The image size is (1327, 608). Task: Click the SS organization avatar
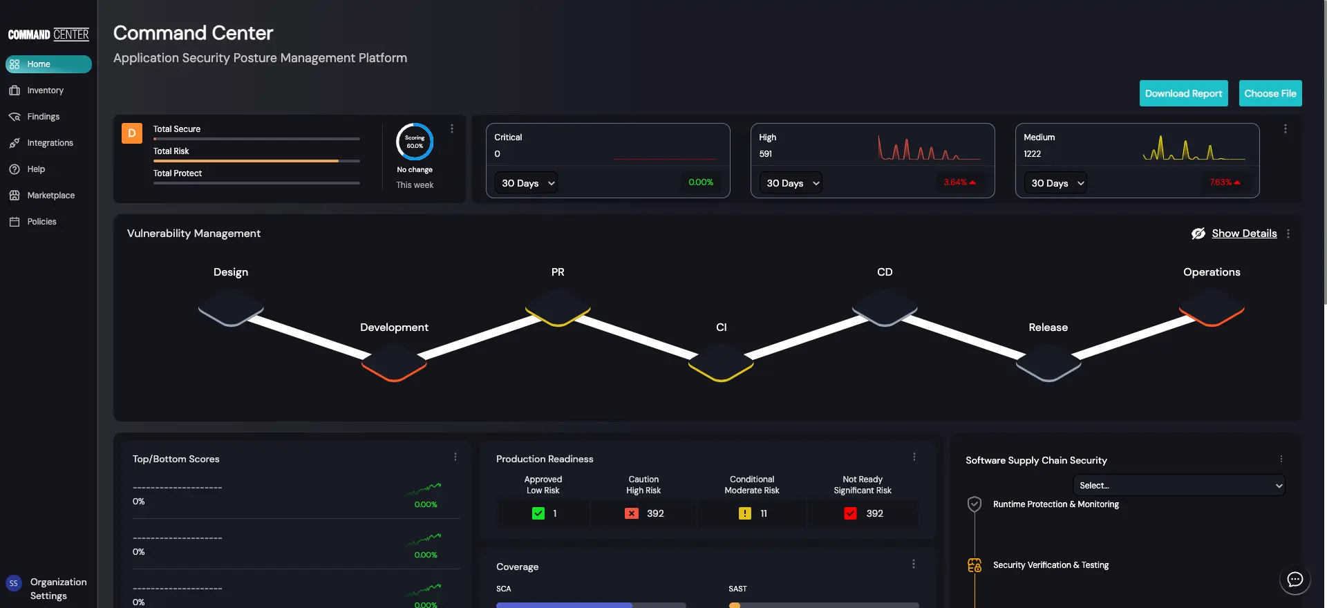13,583
